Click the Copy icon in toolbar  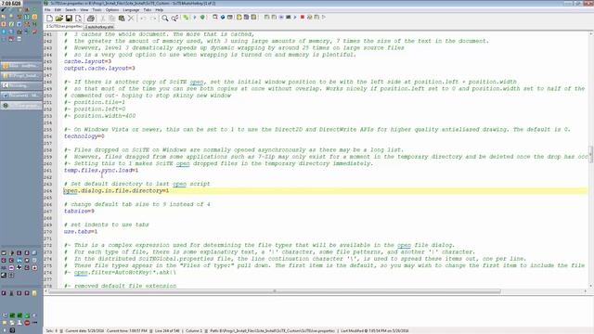pyautogui.click(x=112, y=18)
